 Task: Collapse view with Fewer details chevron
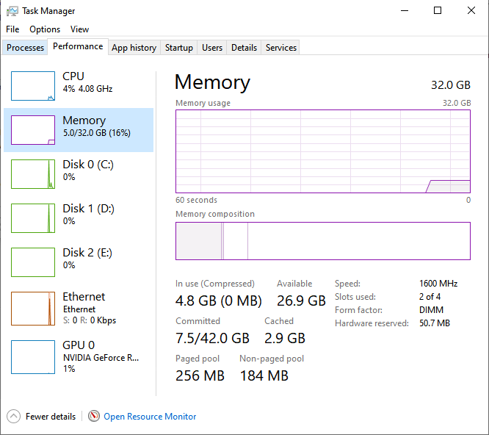pyautogui.click(x=13, y=416)
